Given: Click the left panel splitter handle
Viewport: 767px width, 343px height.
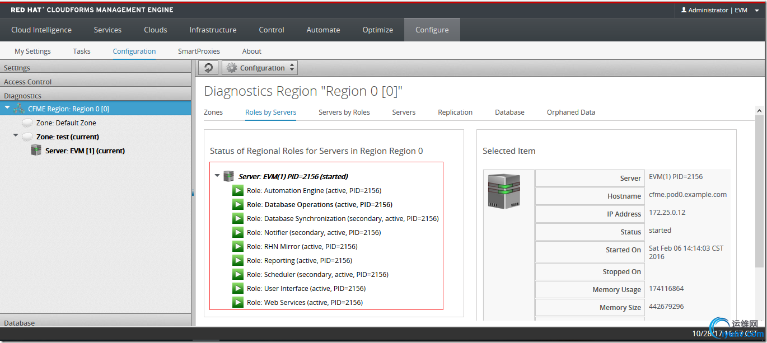Looking at the screenshot, I should click(x=193, y=192).
